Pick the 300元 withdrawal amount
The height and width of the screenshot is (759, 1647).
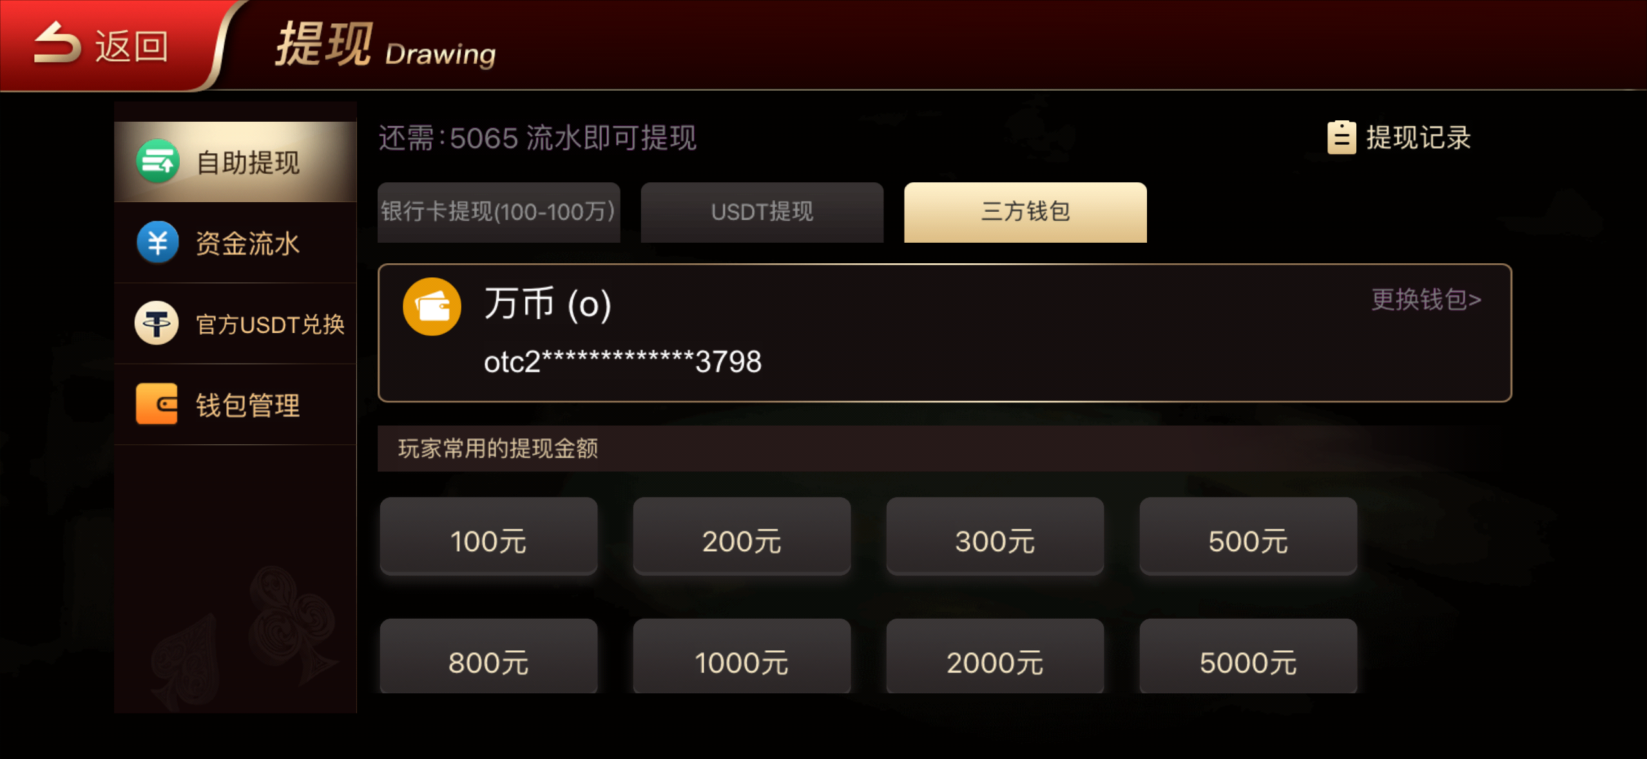click(x=995, y=536)
